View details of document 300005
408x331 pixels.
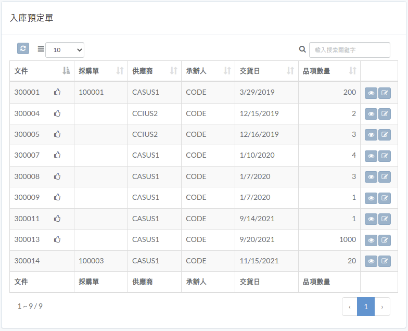coord(371,135)
